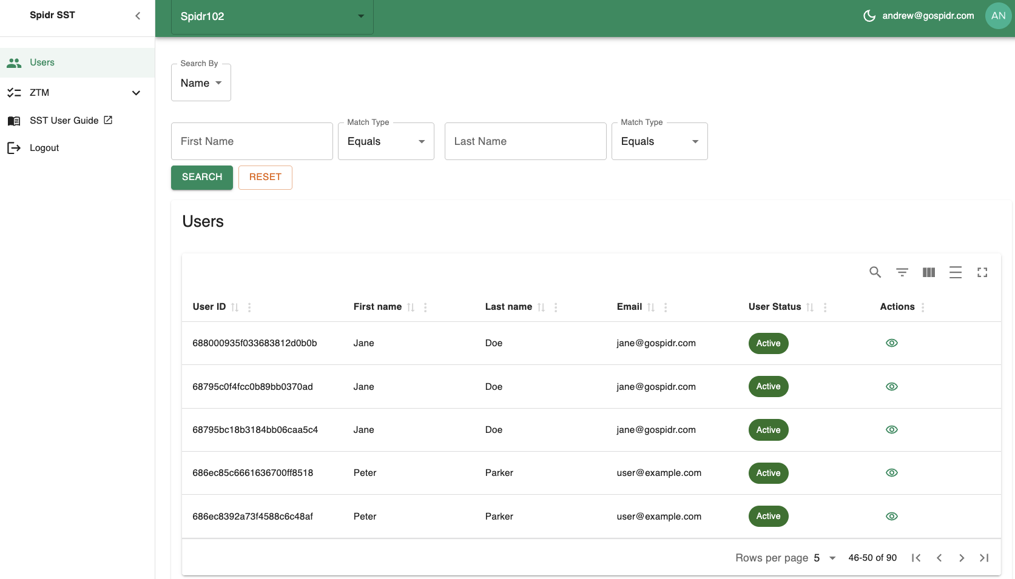Select ZTM in the sidebar
Viewport: 1015px width, 579px height.
[x=77, y=93]
